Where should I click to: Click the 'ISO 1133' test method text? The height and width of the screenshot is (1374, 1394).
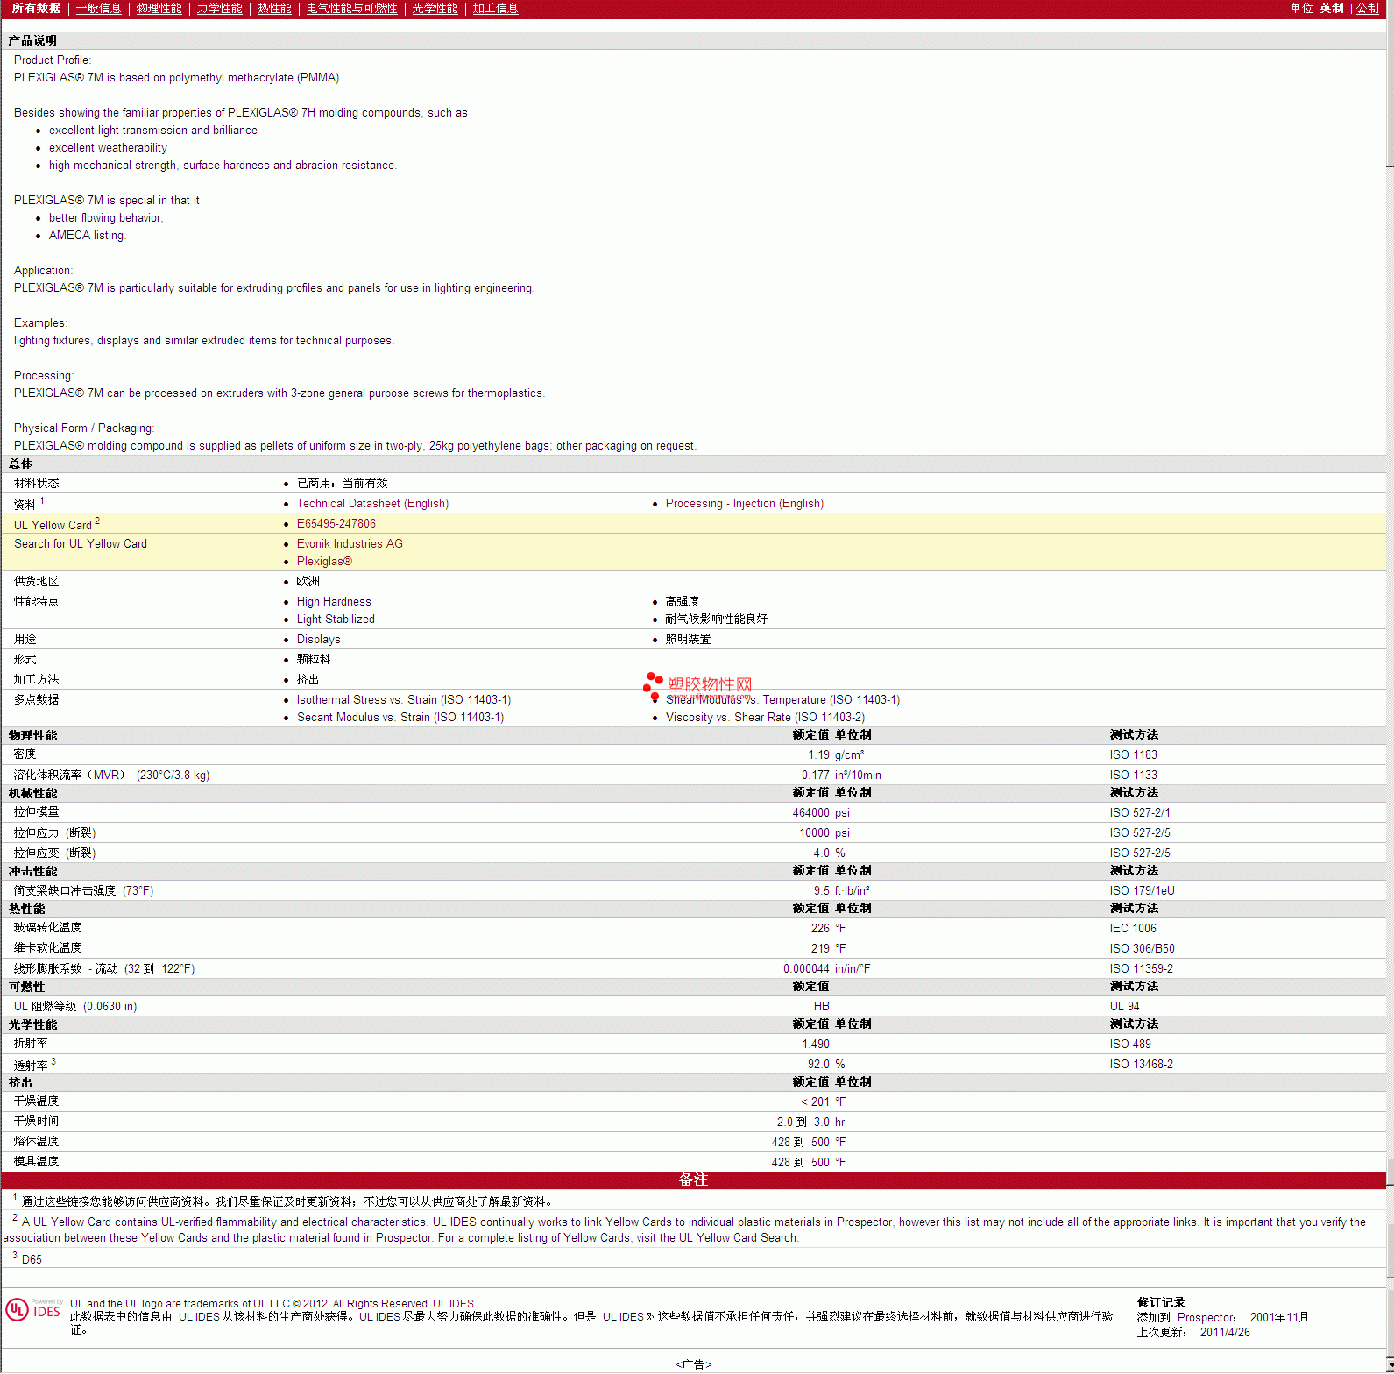1134,776
